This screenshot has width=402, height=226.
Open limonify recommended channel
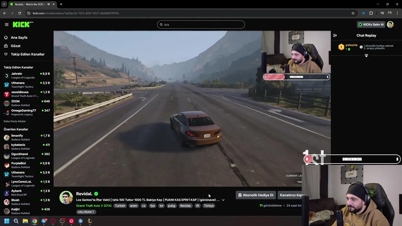[27, 137]
